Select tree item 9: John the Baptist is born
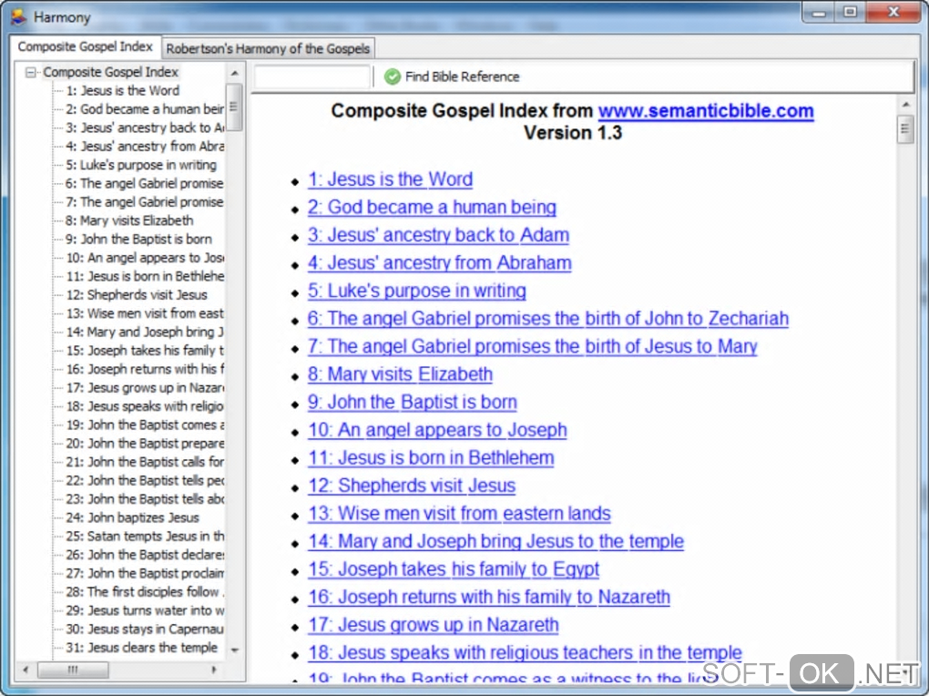The height and width of the screenshot is (696, 929). (138, 239)
